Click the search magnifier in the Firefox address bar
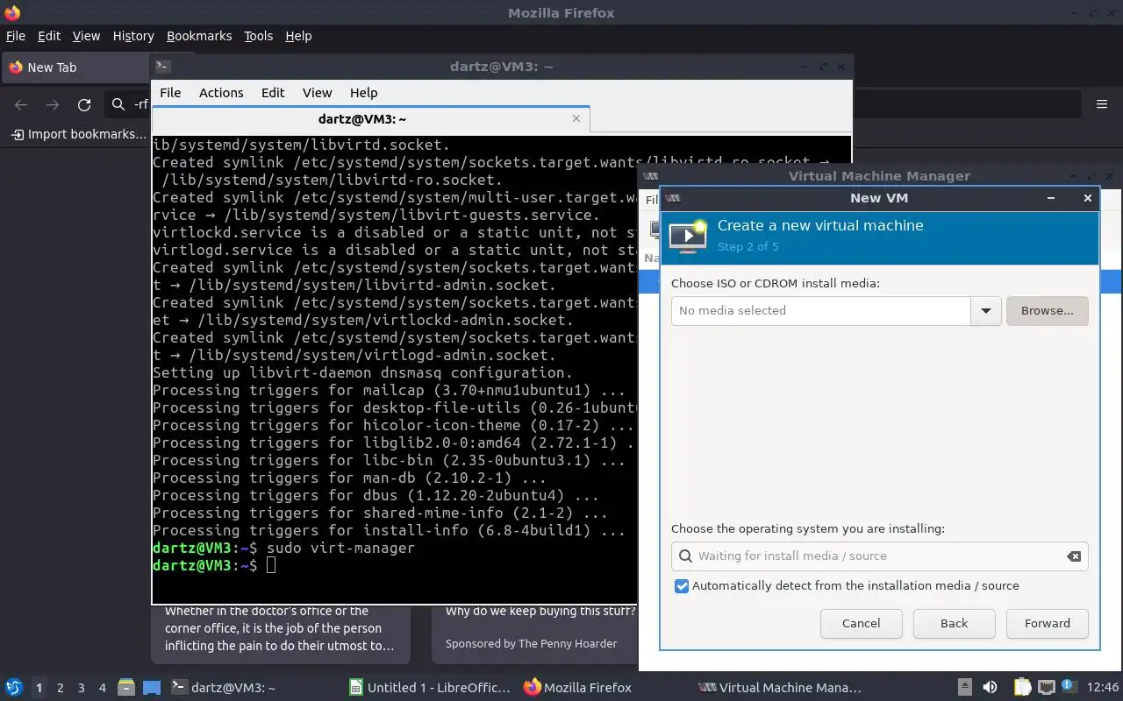The height and width of the screenshot is (701, 1123). click(x=118, y=105)
